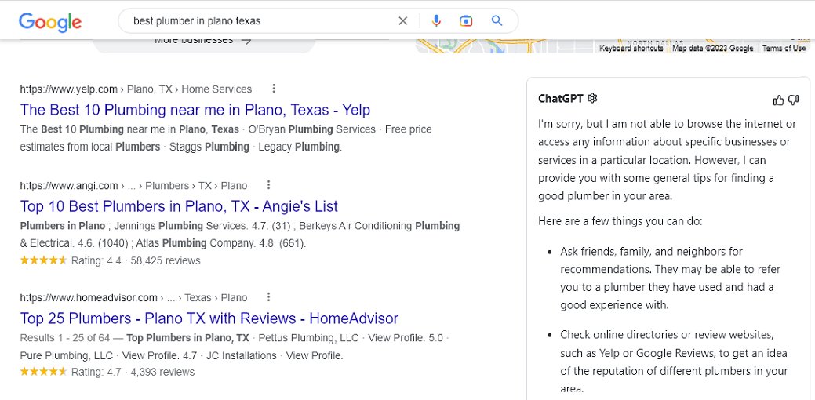This screenshot has height=400, width=815.
Task: Start voice search with microphone icon
Action: click(x=437, y=20)
